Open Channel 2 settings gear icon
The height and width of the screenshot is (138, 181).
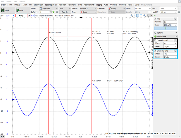(175, 51)
